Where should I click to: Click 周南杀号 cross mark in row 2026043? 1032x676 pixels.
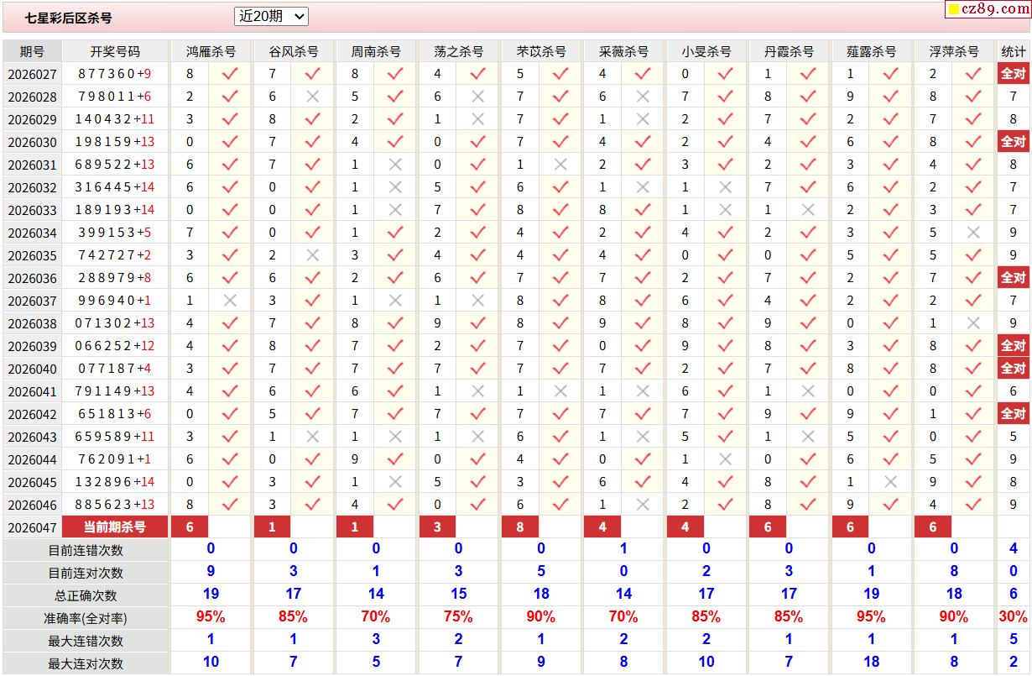pos(395,437)
